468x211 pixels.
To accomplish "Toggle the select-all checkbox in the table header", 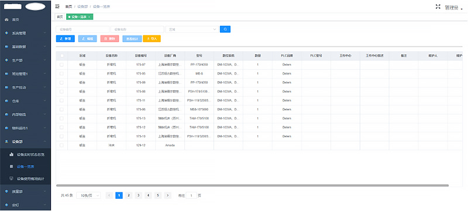I will (x=62, y=55).
